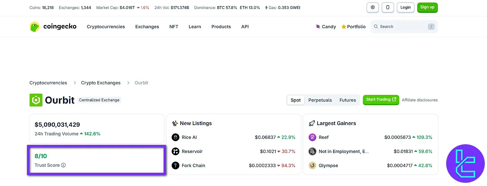Switch to the Perpetuals tab
This screenshot has width=487, height=186.
320,100
